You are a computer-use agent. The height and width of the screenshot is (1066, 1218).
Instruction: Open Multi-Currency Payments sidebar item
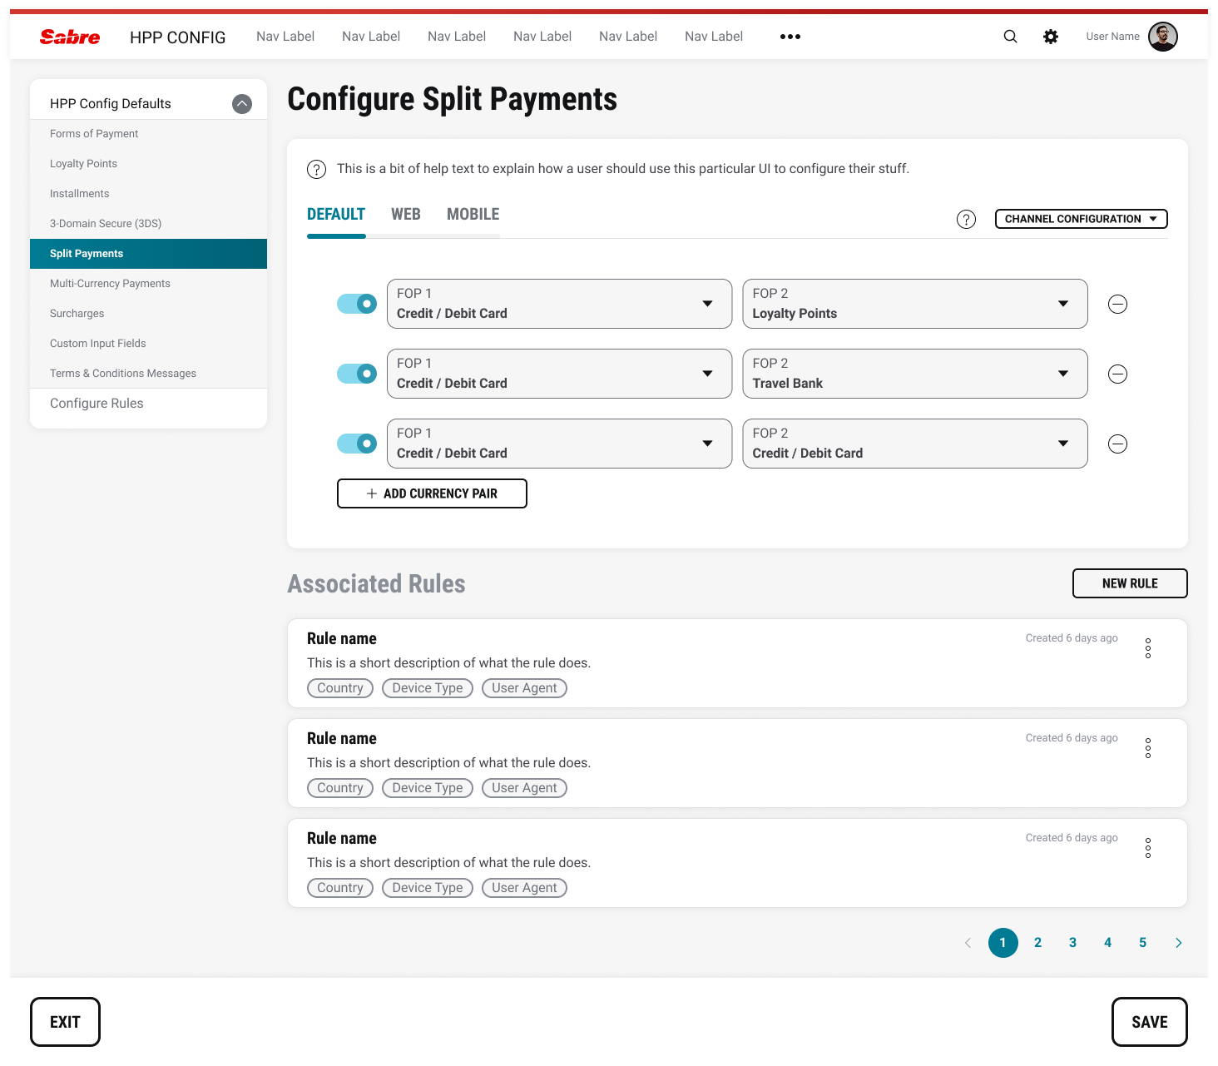pyautogui.click(x=148, y=284)
